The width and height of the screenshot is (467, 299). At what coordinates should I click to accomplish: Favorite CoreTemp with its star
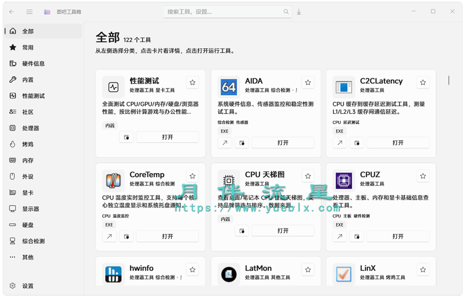coord(192,176)
